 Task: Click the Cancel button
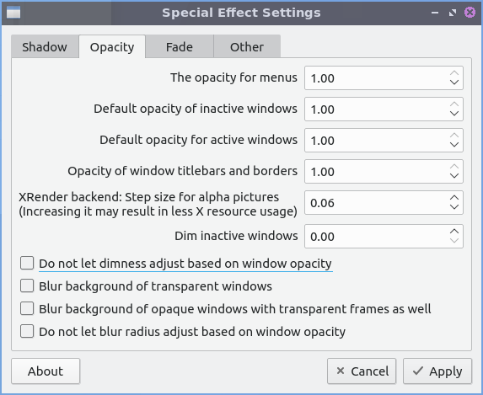(x=362, y=371)
